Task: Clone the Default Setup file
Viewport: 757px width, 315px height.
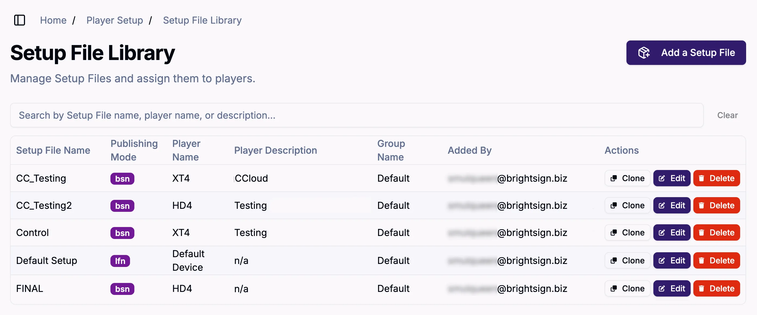Action: pyautogui.click(x=628, y=260)
